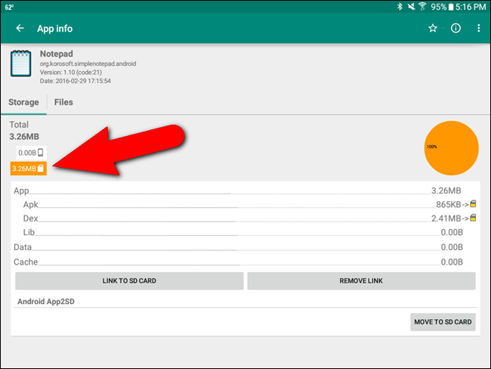
Task: Switch to the Files tab
Action: point(63,102)
